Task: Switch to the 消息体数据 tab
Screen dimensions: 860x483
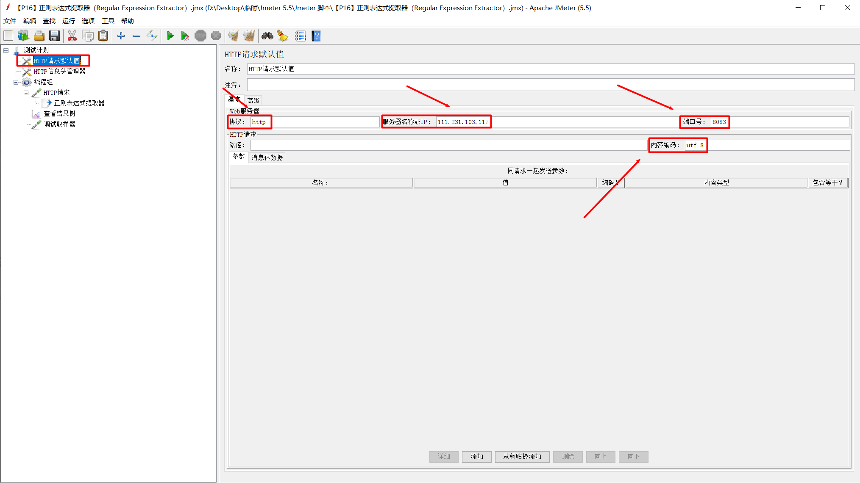Action: click(x=267, y=157)
